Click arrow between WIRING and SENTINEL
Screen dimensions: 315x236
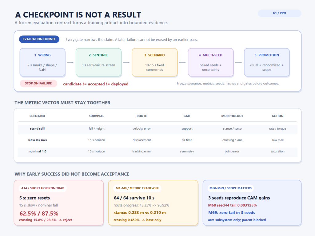tap(70, 62)
